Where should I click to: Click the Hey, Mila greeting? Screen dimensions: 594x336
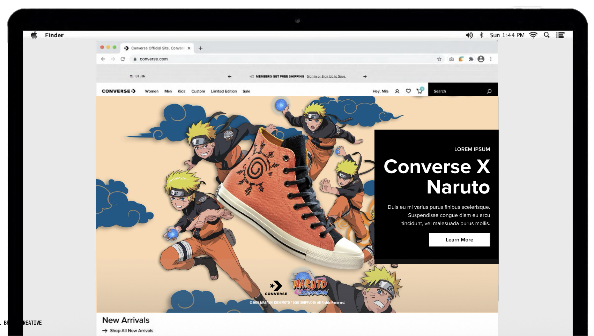coord(380,91)
